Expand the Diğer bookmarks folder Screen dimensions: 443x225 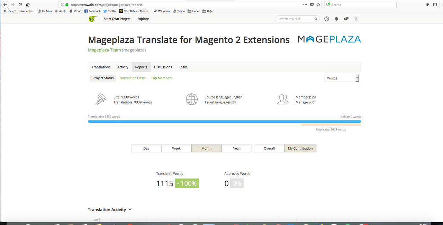click(208, 11)
